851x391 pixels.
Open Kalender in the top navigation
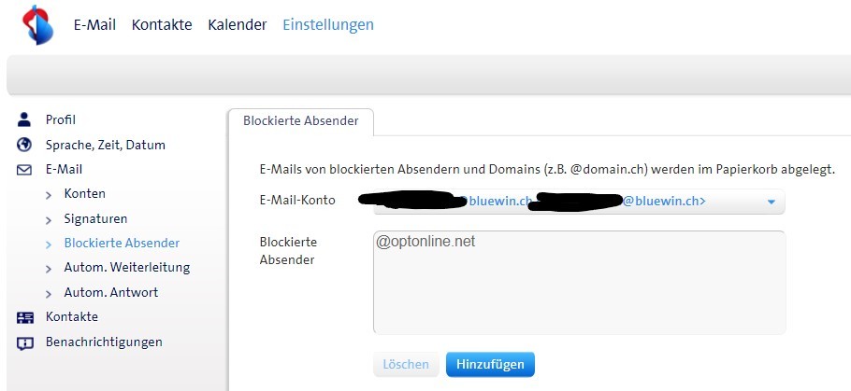[238, 25]
